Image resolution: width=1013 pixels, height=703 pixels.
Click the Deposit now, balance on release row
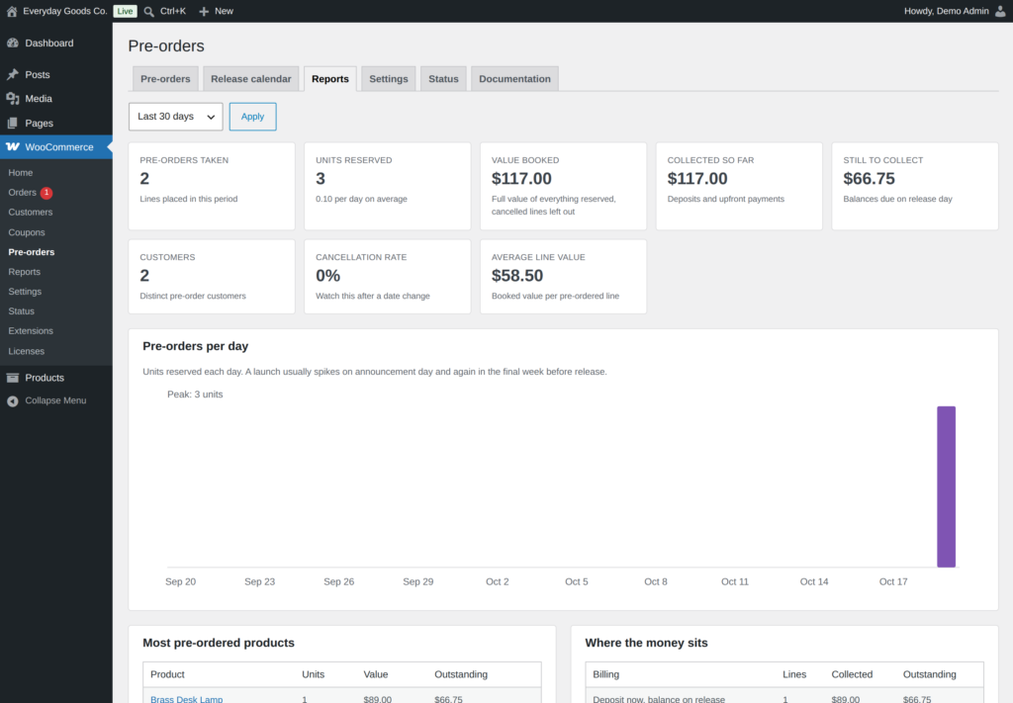pos(784,697)
